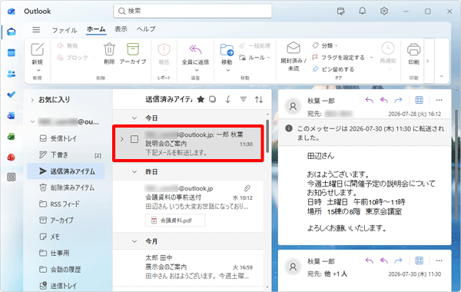Viewport: 461px width, 292px height.
Task: Collapse the 今日 group header
Action: (134, 118)
